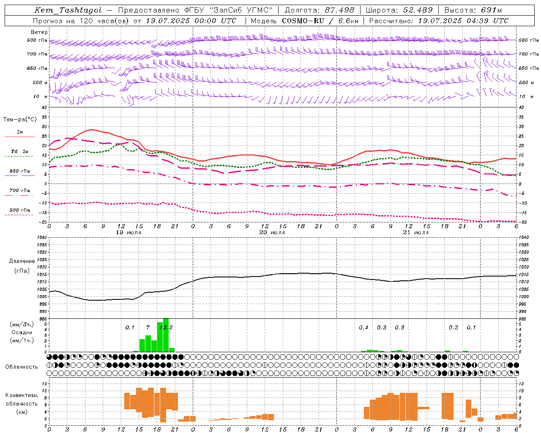Click the (гПа) unit label under Давление

(x=22, y=271)
